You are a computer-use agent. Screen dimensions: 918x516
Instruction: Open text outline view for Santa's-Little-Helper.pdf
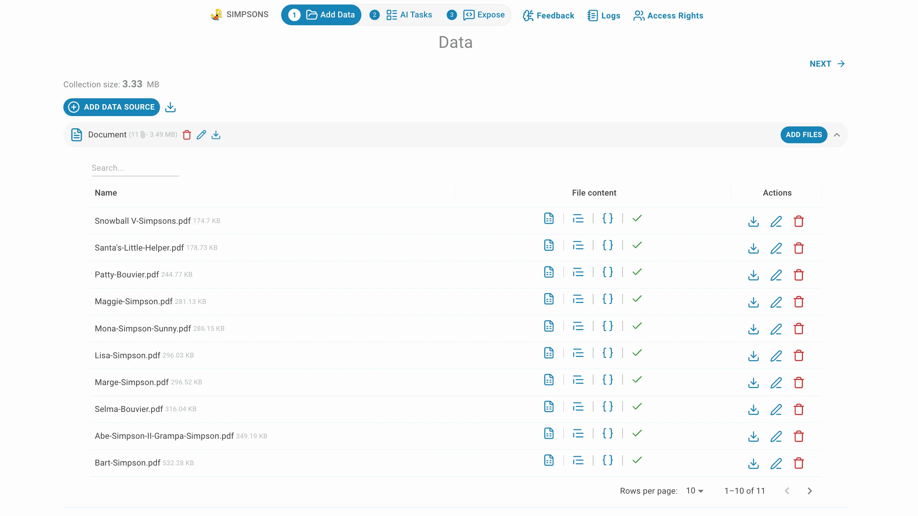coord(578,245)
